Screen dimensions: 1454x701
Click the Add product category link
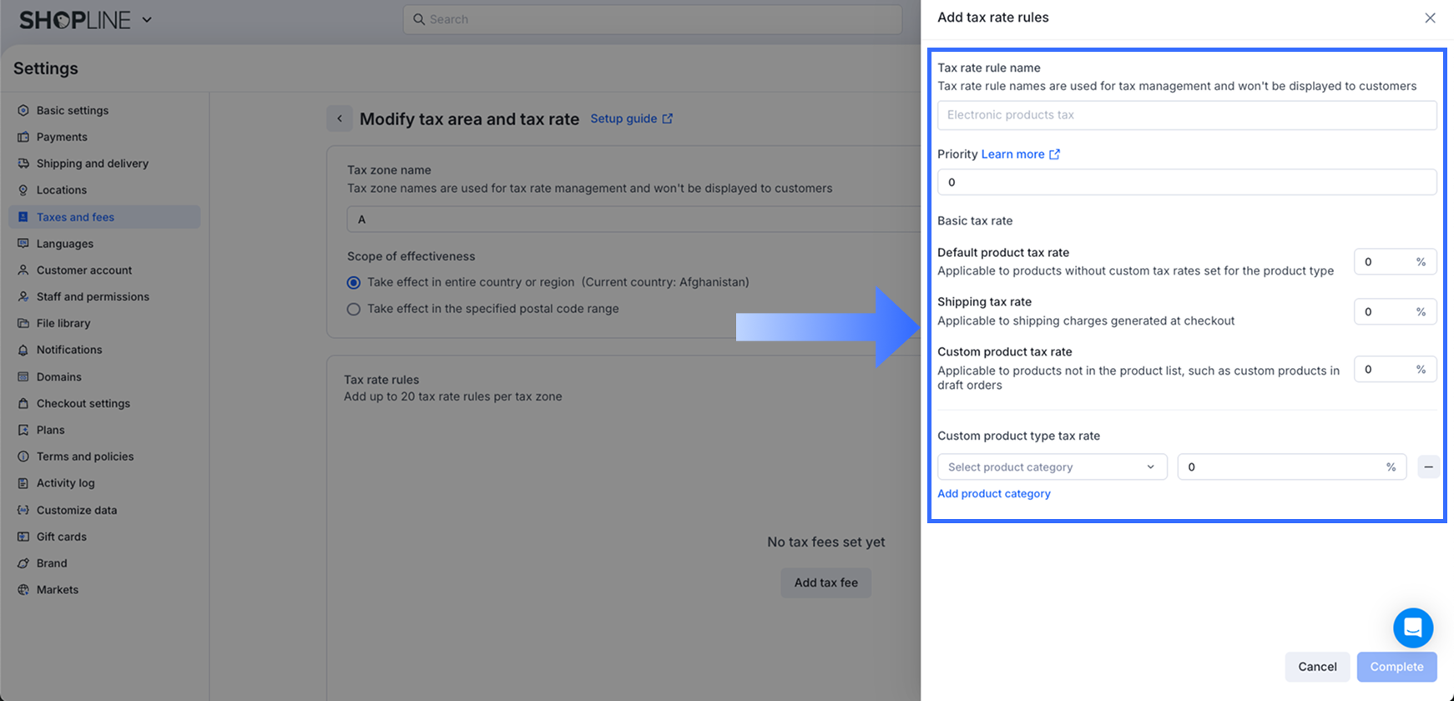[993, 494]
